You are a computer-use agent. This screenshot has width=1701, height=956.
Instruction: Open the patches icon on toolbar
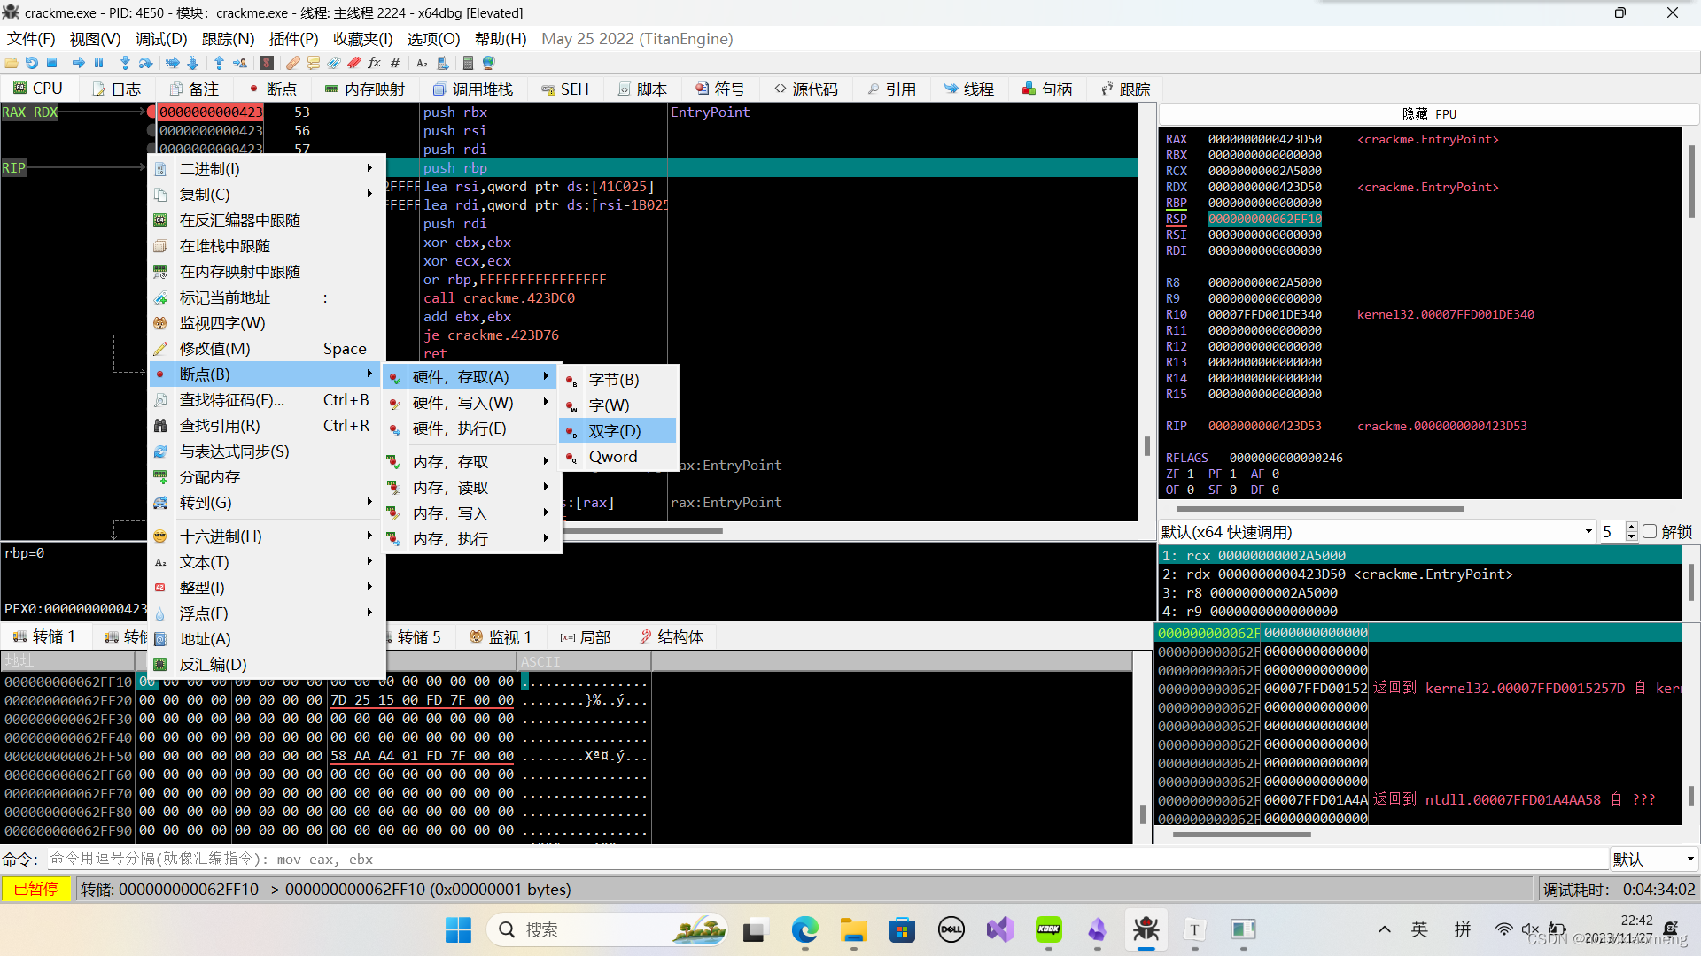pos(293,63)
